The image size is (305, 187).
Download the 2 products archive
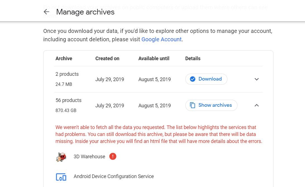click(x=206, y=79)
